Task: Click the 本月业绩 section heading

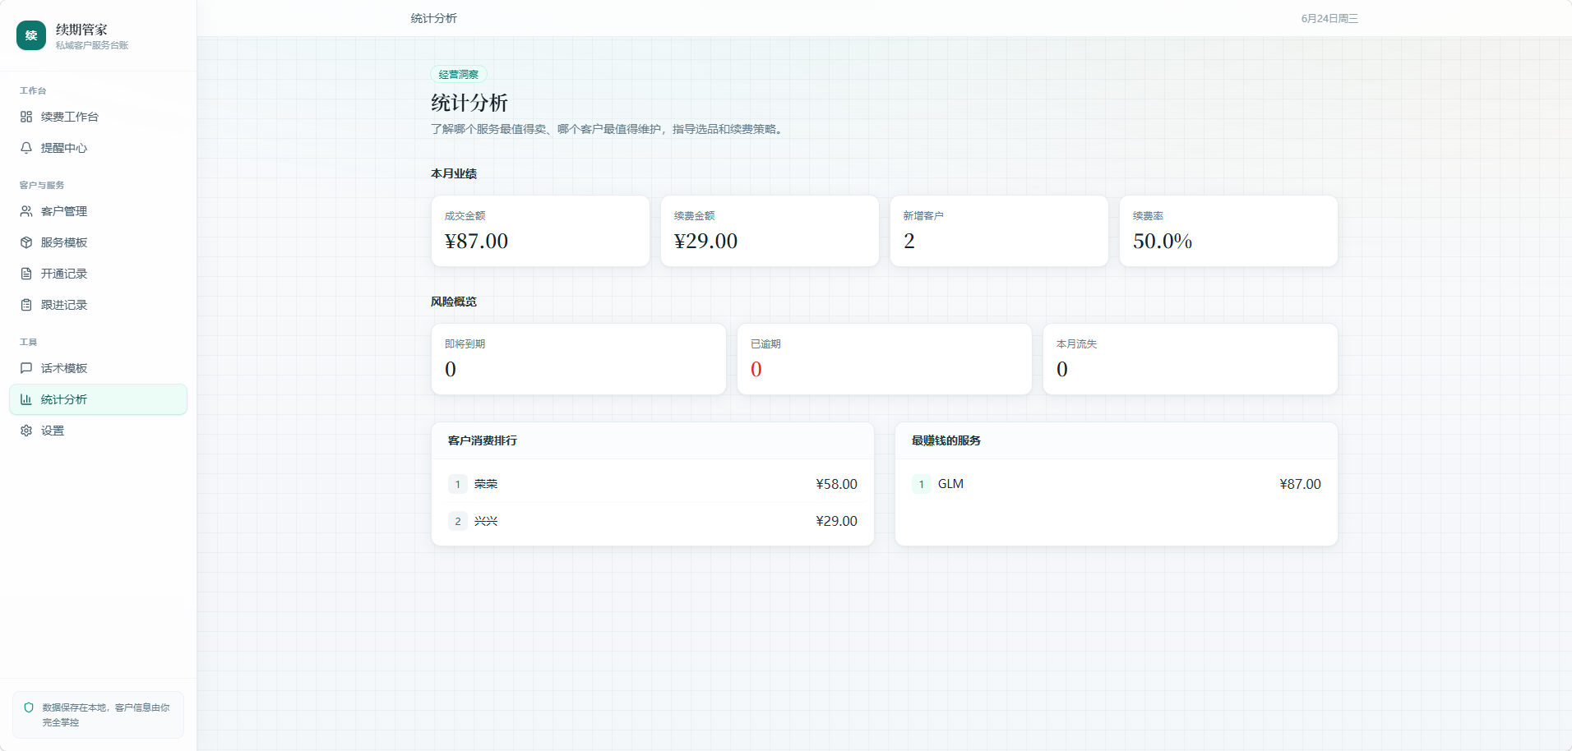Action: [454, 173]
